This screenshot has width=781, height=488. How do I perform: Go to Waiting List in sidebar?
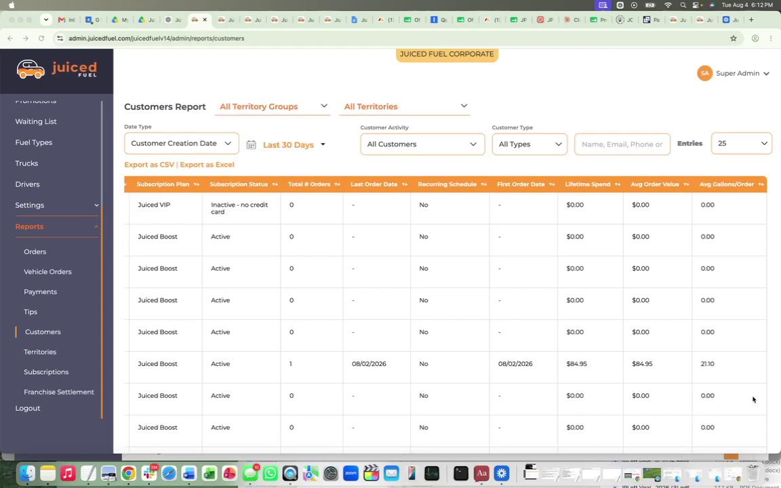[x=36, y=121]
